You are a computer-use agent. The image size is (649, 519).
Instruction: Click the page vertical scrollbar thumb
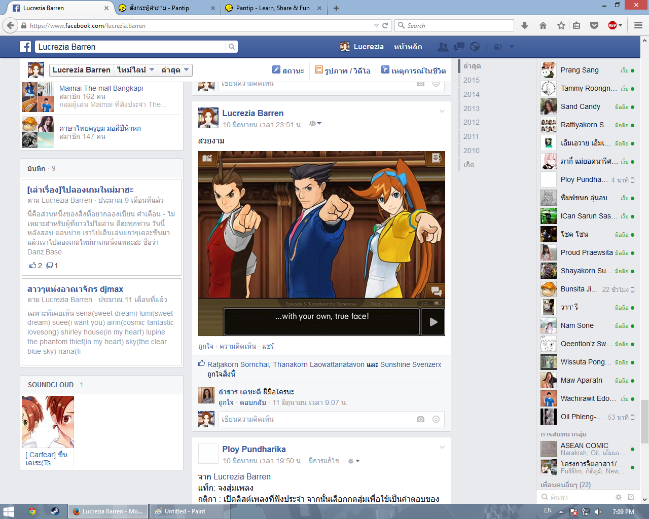pos(644,421)
